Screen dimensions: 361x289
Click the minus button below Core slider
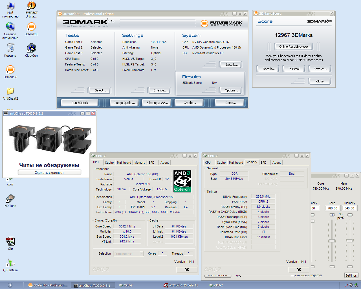pos(332,267)
